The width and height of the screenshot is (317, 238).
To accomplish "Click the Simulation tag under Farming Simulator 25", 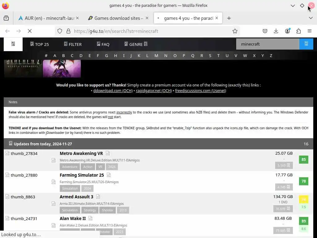I will 70,188.
